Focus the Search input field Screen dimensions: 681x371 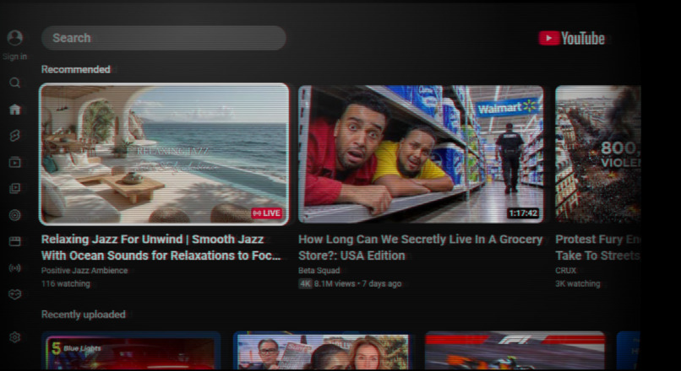[x=164, y=38]
